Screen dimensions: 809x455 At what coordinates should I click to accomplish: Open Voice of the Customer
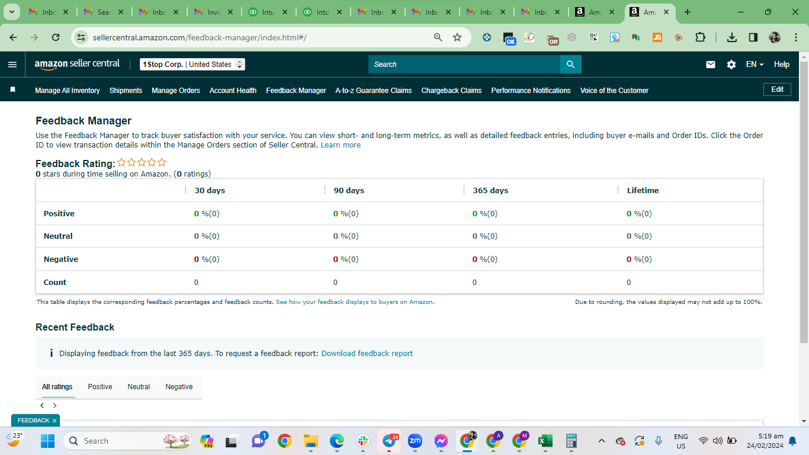coord(614,91)
